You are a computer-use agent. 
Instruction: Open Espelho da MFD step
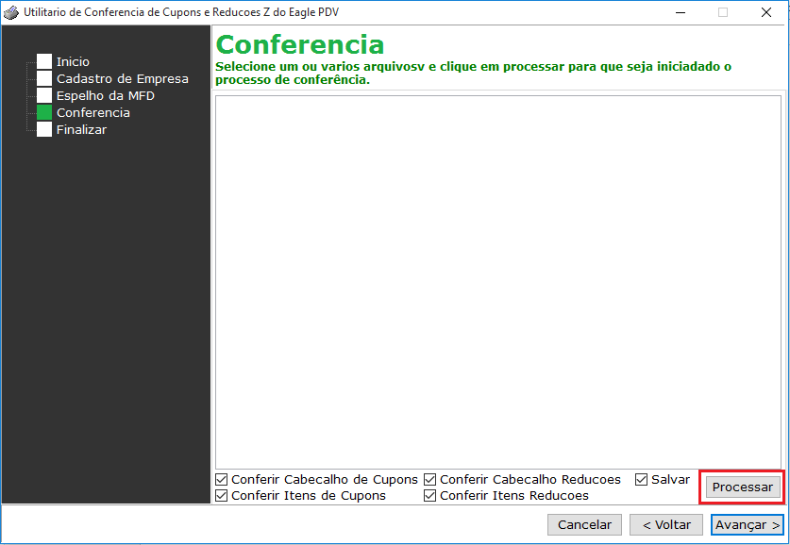[106, 95]
